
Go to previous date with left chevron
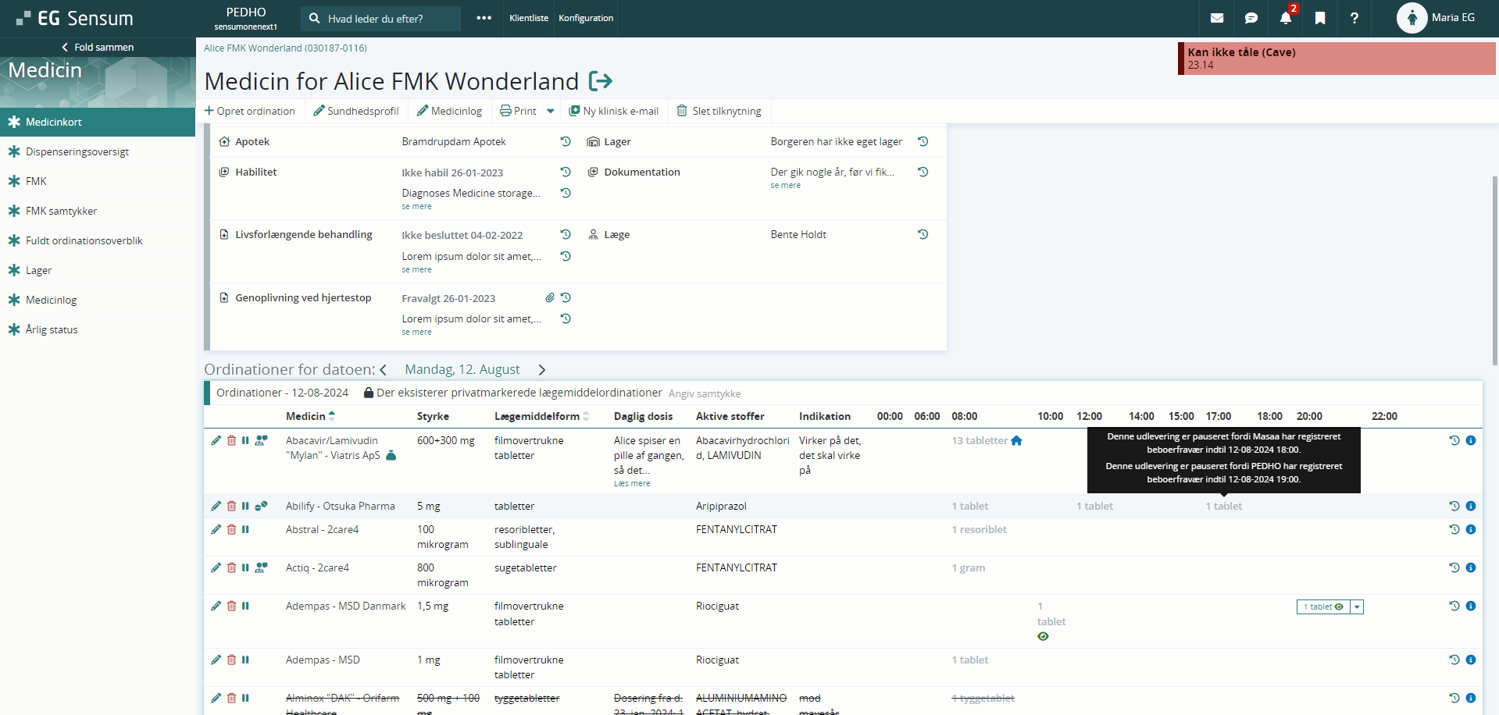[x=383, y=369]
